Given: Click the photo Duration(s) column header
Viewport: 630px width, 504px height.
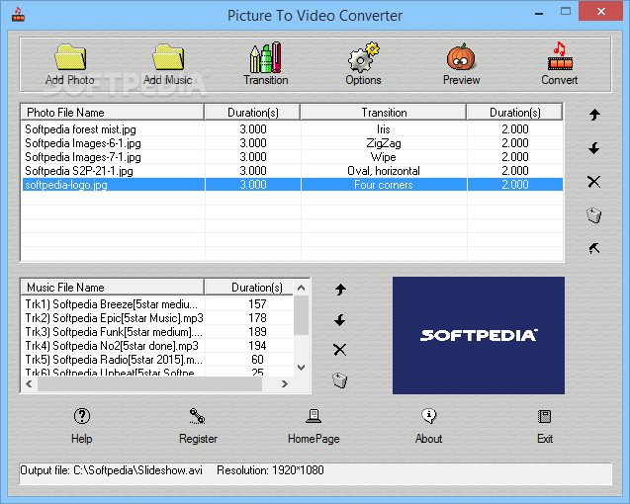Looking at the screenshot, I should (x=253, y=113).
